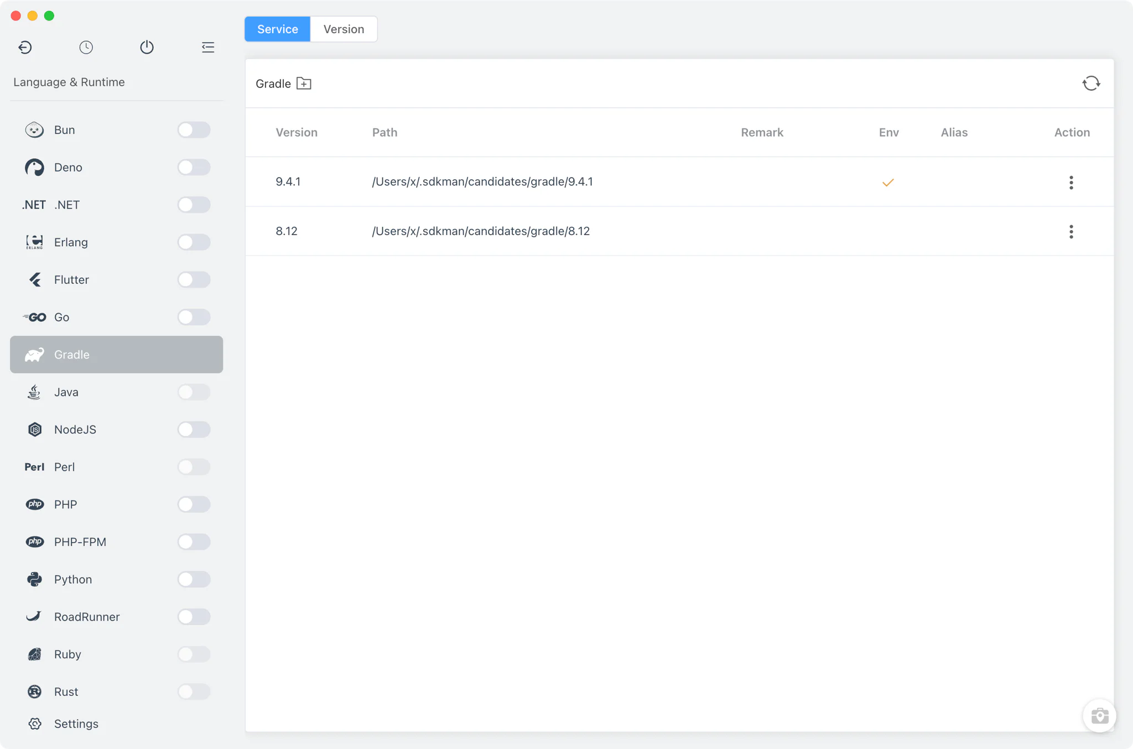This screenshot has height=749, width=1133.
Task: Toggle the Ruby switch
Action: [194, 654]
